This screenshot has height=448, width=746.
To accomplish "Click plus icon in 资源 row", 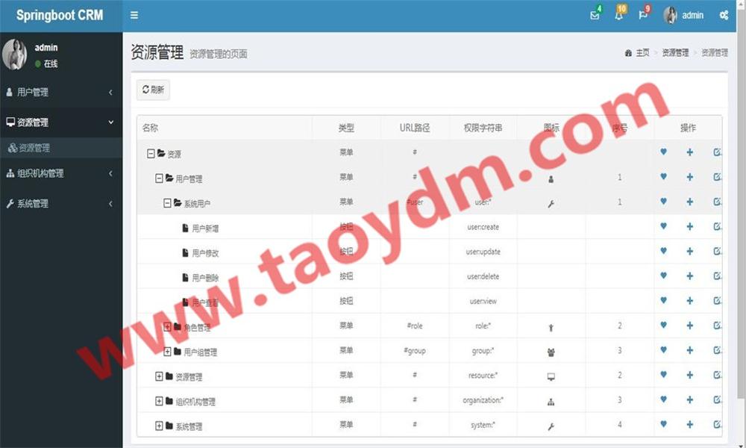I will [x=689, y=152].
